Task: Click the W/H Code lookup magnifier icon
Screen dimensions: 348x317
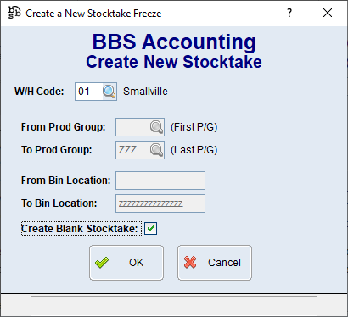Action: [109, 92]
